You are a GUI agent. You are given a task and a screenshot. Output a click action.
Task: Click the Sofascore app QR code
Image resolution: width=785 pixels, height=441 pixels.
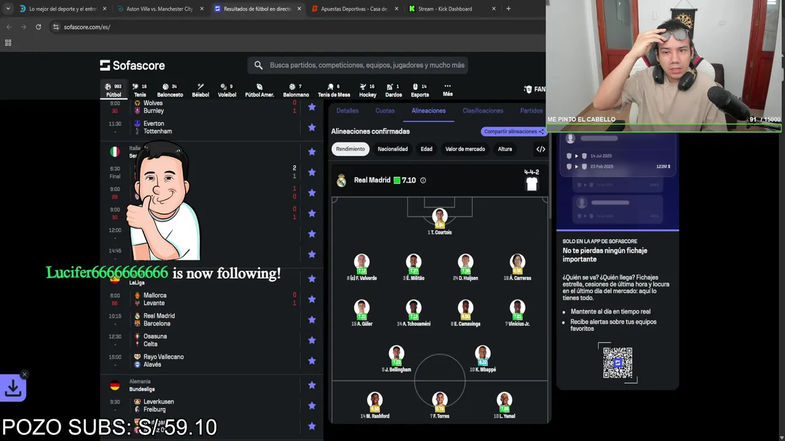click(x=618, y=363)
